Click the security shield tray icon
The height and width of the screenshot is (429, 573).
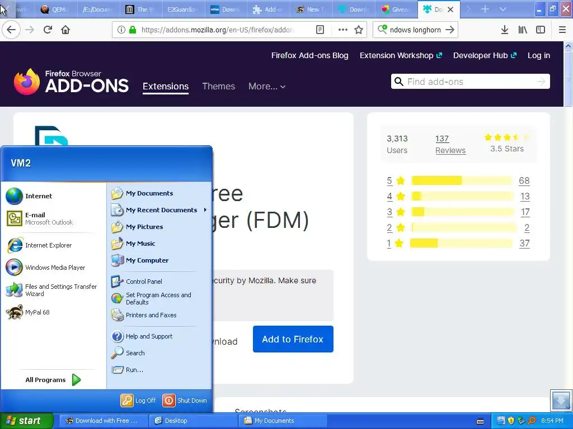coord(511,421)
